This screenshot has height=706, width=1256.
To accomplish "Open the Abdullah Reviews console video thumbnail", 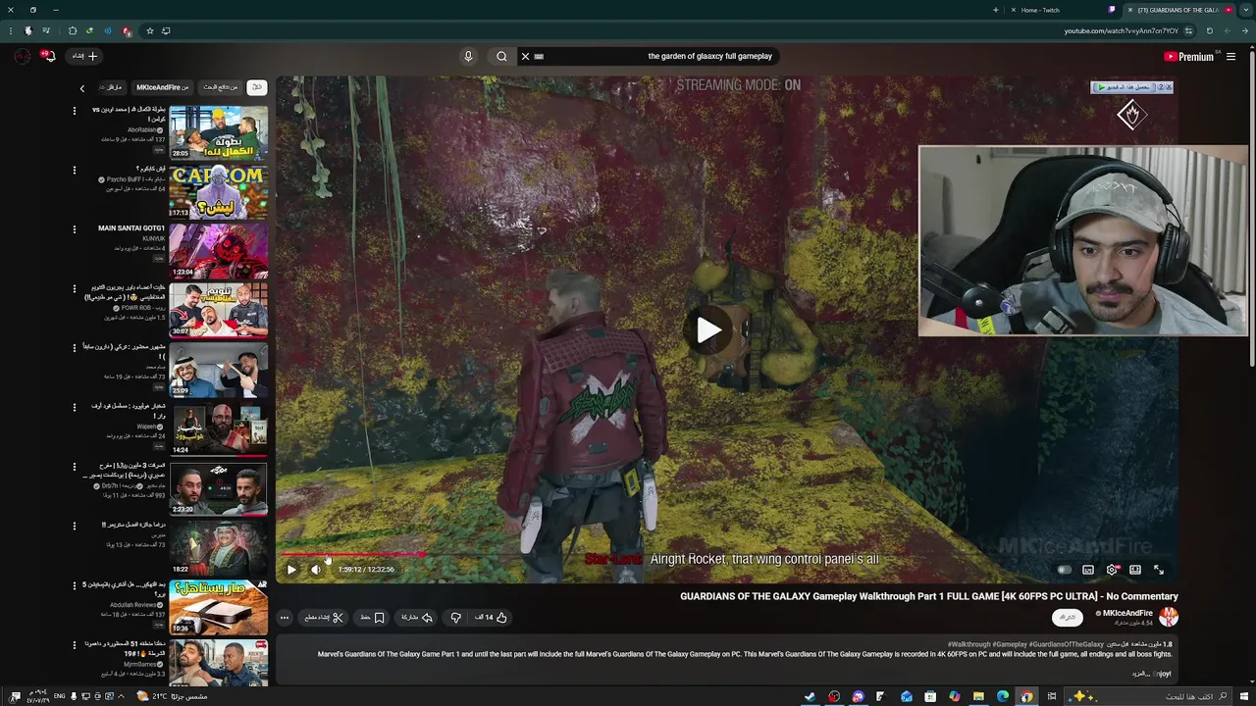I will click(x=218, y=607).
